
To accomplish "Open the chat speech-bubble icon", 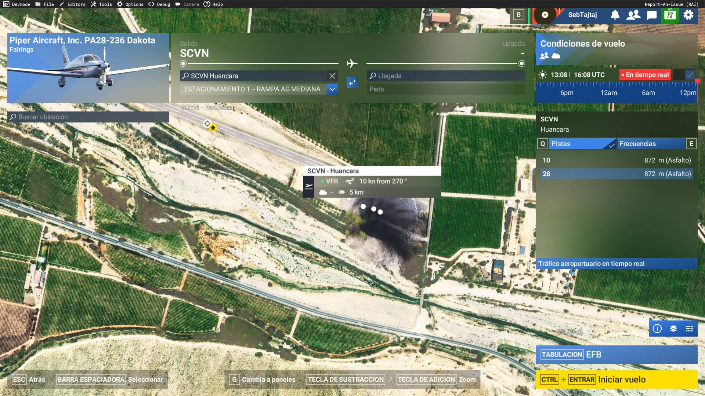I will pos(652,15).
